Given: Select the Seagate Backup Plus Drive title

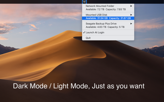Looking at the screenshot, I should pos(101,24).
